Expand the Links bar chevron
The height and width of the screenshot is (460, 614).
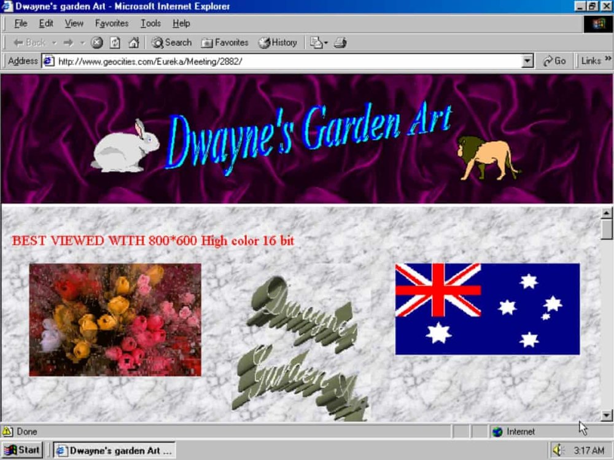pos(608,59)
